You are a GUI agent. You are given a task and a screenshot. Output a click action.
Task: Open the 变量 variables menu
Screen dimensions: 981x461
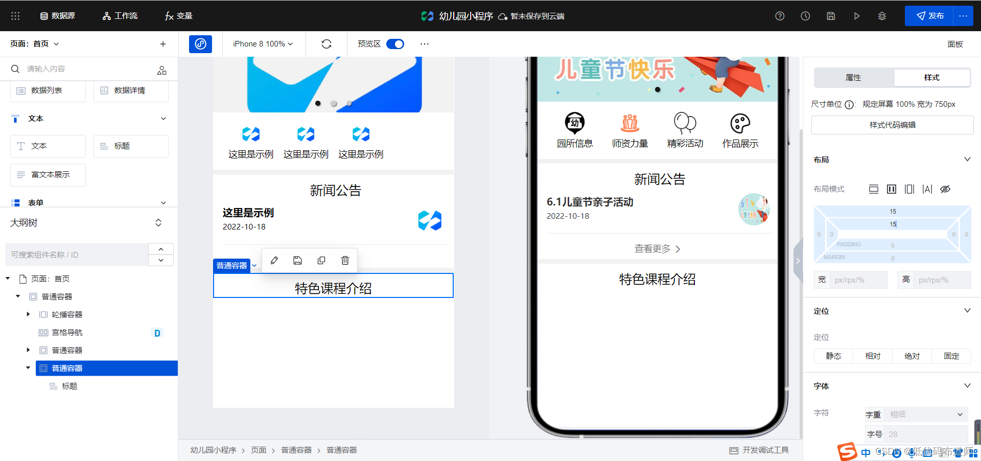point(178,16)
